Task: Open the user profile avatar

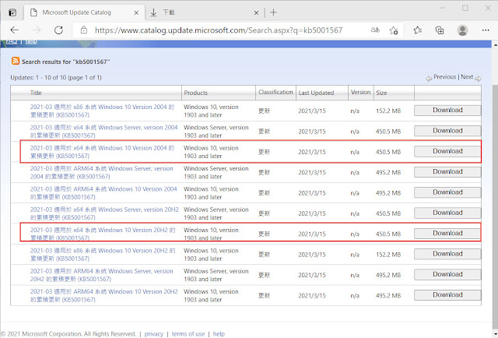Action: [462, 30]
